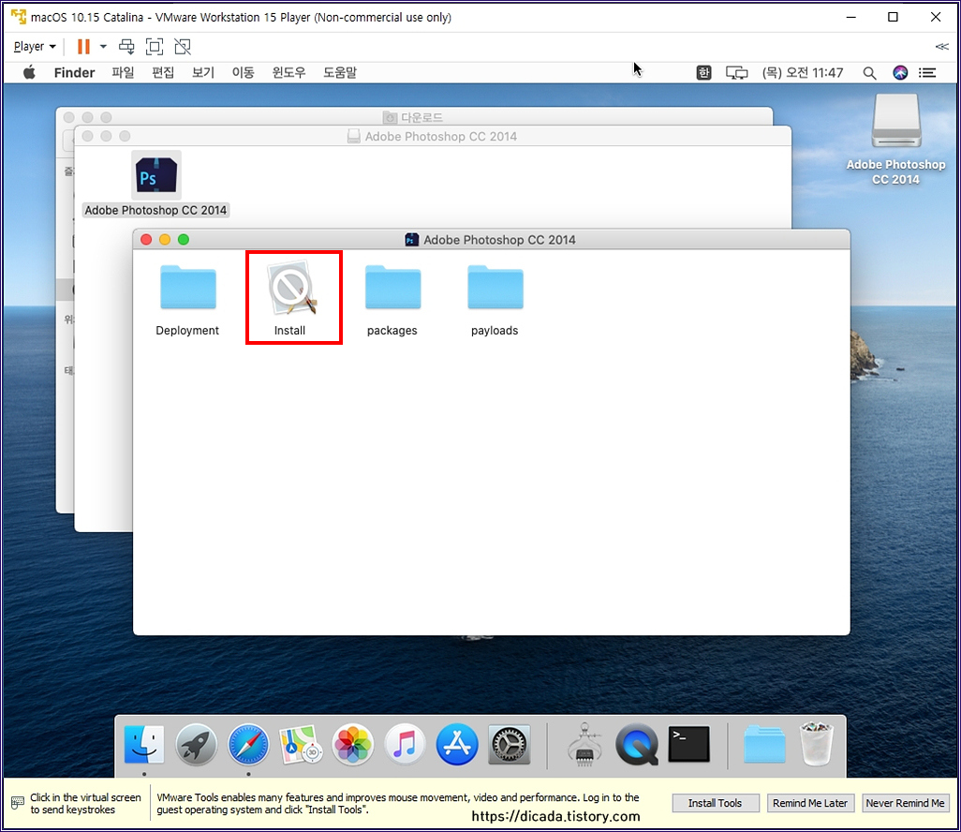Image resolution: width=961 pixels, height=832 pixels.
Task: Open Maps from the Dock
Action: click(301, 744)
